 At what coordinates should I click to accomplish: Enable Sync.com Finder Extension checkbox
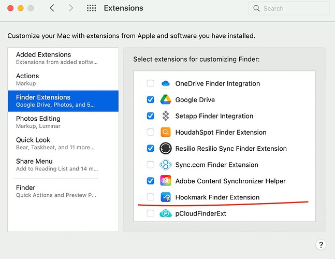click(150, 165)
